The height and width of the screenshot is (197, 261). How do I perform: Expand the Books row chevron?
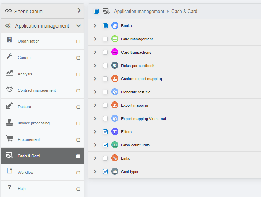tap(95, 25)
